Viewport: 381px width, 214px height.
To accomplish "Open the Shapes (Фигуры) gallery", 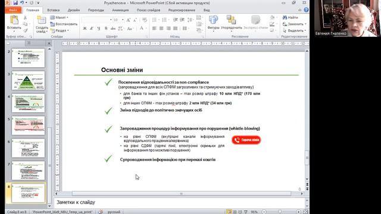I will [213, 23].
